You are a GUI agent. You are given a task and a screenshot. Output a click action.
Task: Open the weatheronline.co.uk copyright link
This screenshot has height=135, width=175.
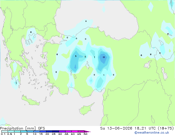coord(152,133)
